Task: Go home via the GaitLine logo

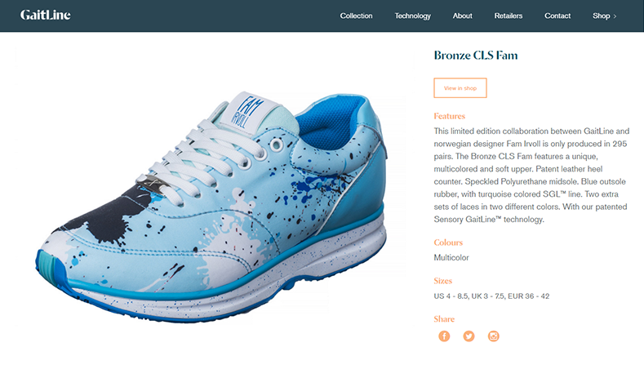Action: point(45,16)
